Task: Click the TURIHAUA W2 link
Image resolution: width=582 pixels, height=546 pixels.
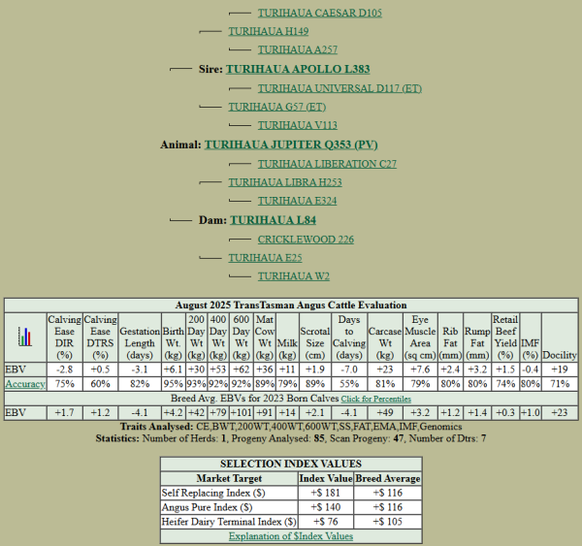Action: (x=293, y=276)
